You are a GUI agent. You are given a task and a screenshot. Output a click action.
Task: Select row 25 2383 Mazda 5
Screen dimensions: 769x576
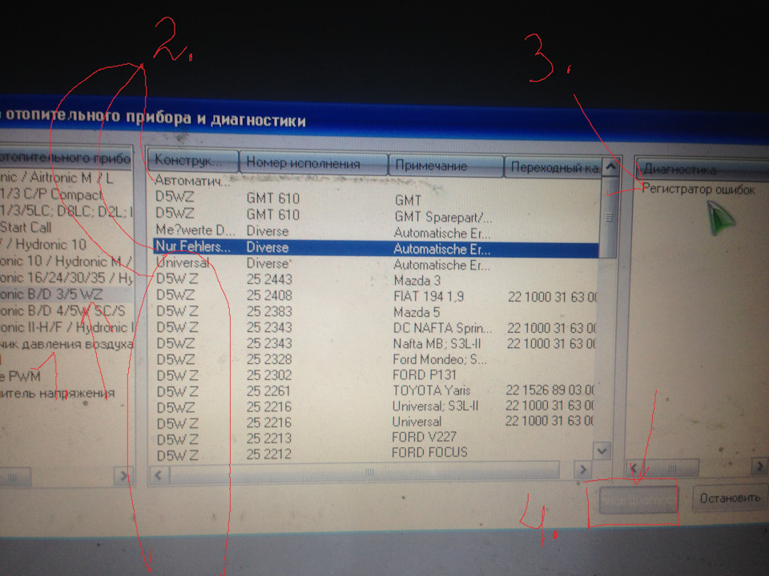tap(375, 311)
